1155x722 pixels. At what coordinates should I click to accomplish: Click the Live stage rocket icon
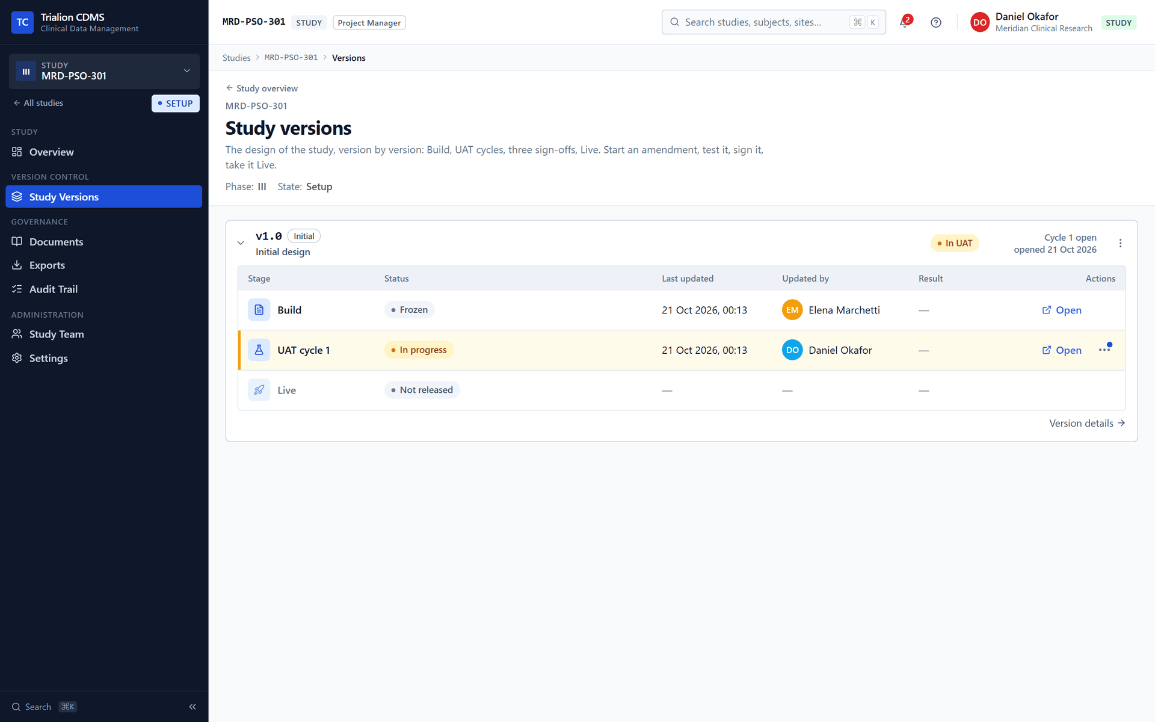(259, 390)
